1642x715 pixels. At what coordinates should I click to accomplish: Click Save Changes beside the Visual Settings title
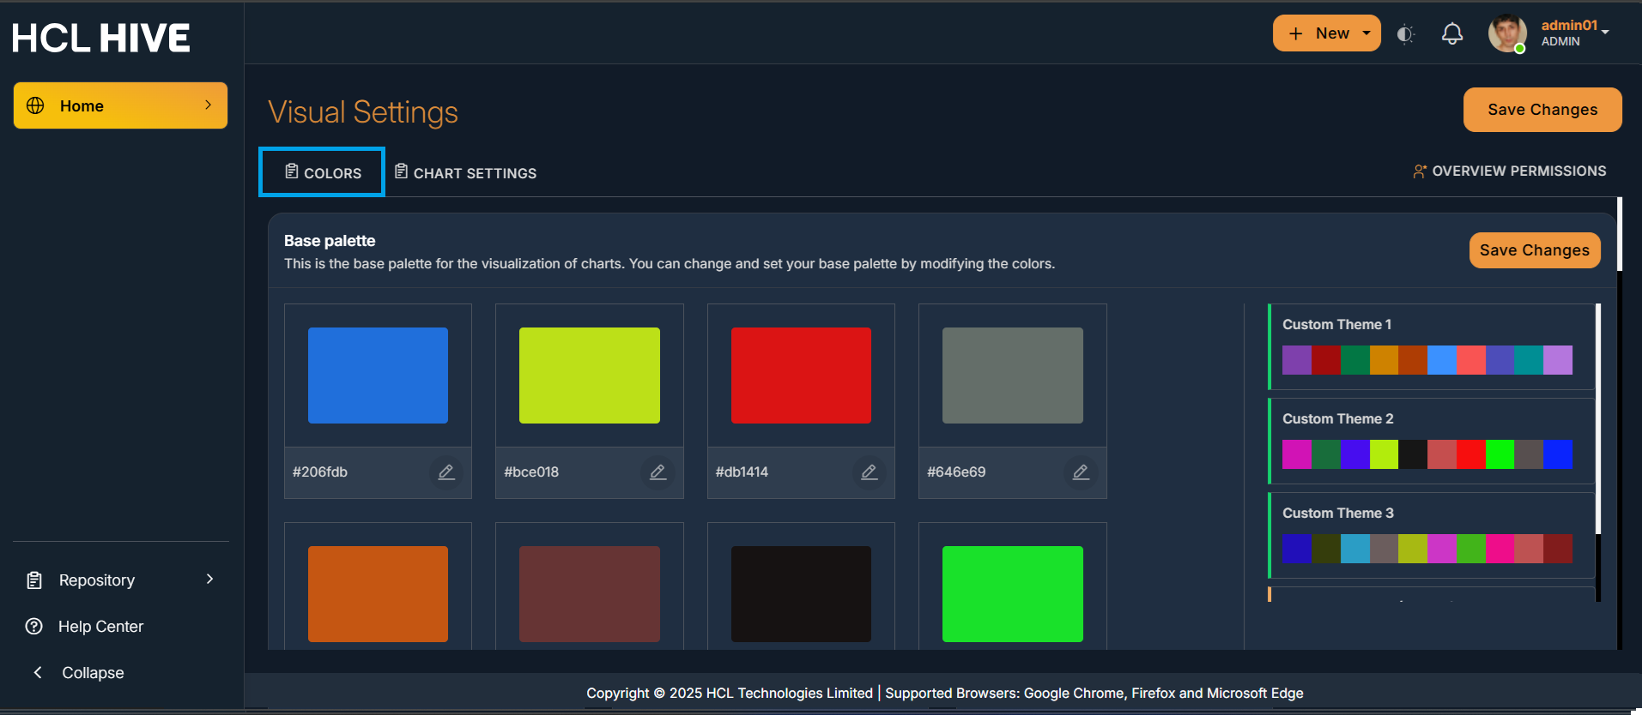[1542, 110]
